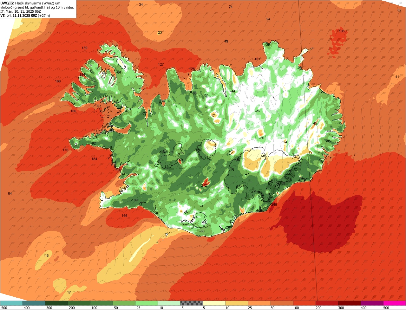
Task: Pick the -25 to -10 light green swatch
Action: [147, 303]
